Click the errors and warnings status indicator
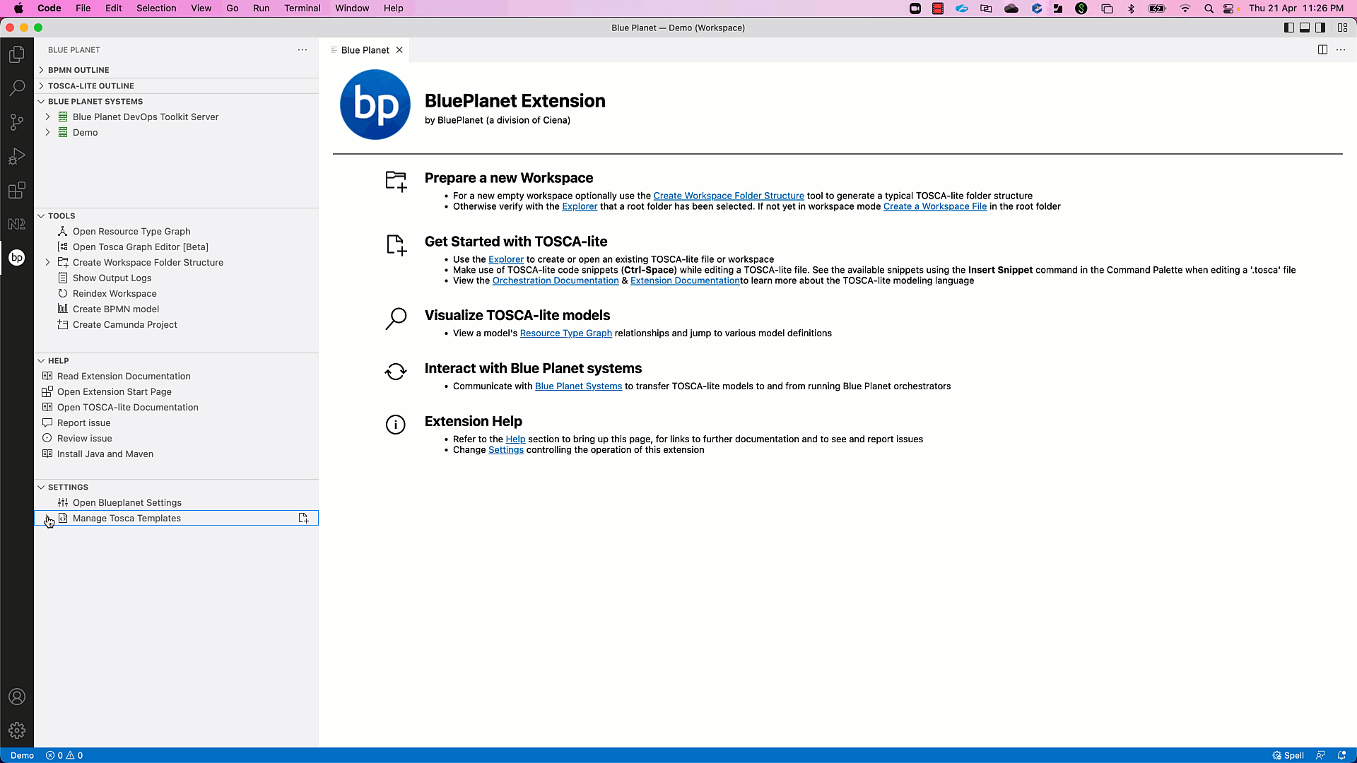 tap(64, 755)
